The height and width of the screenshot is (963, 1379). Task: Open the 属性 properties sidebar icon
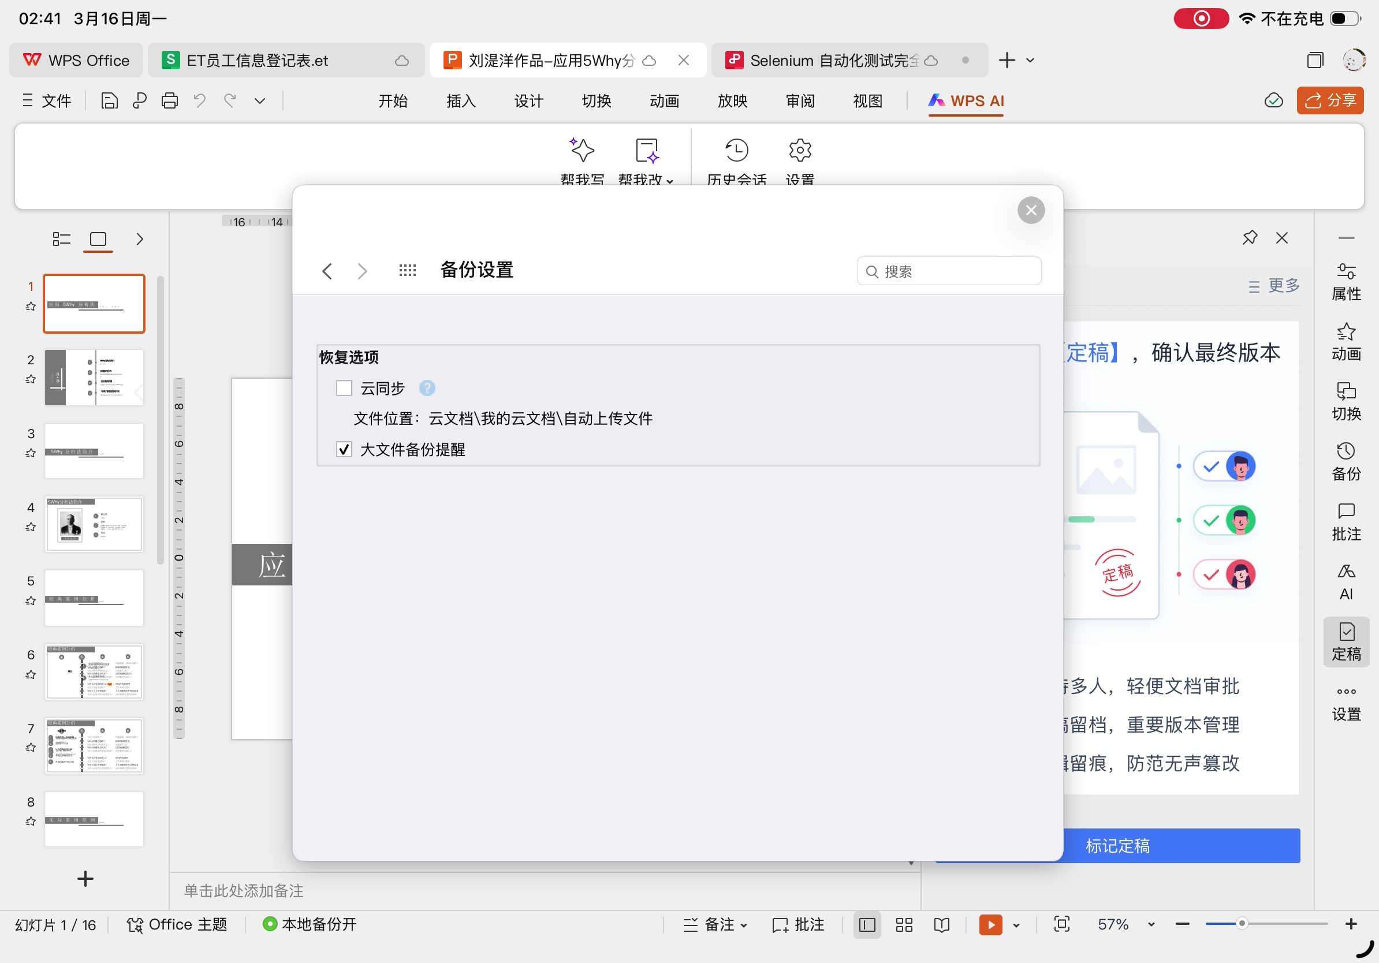point(1346,282)
